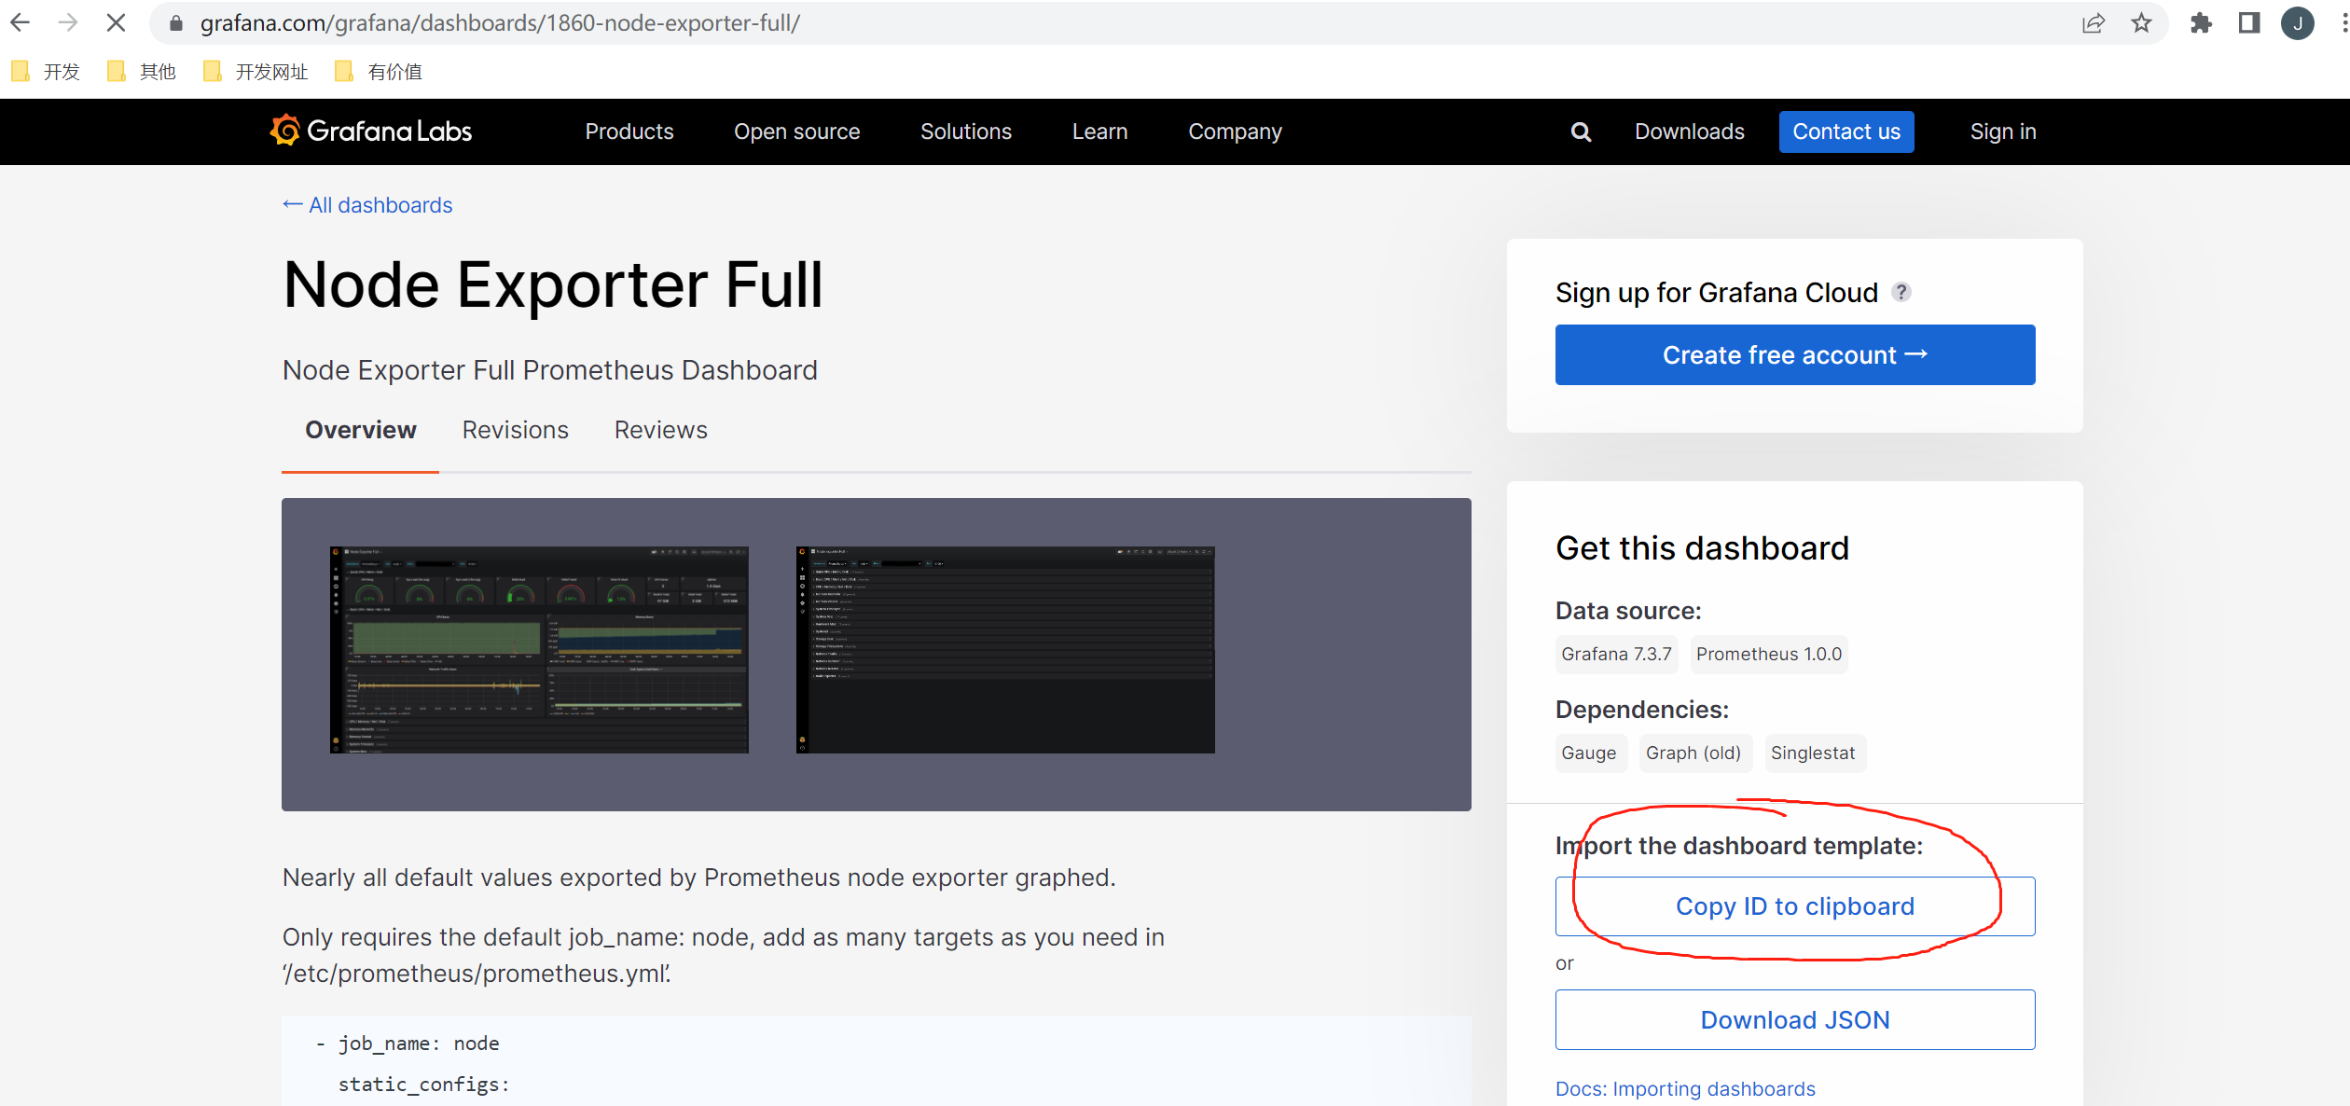2350x1106 pixels.
Task: Click the share page icon
Action: [2093, 23]
